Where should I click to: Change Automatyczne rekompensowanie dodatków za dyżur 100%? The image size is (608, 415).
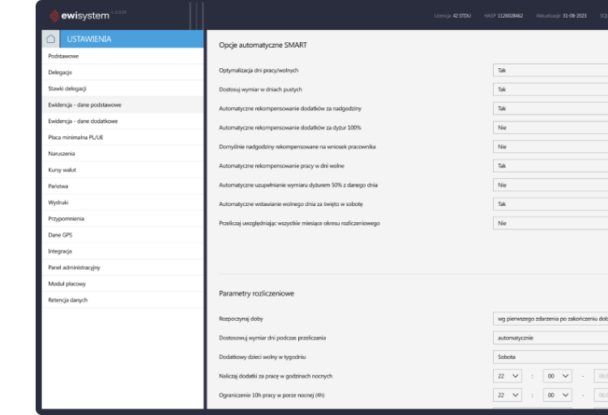click(x=550, y=127)
